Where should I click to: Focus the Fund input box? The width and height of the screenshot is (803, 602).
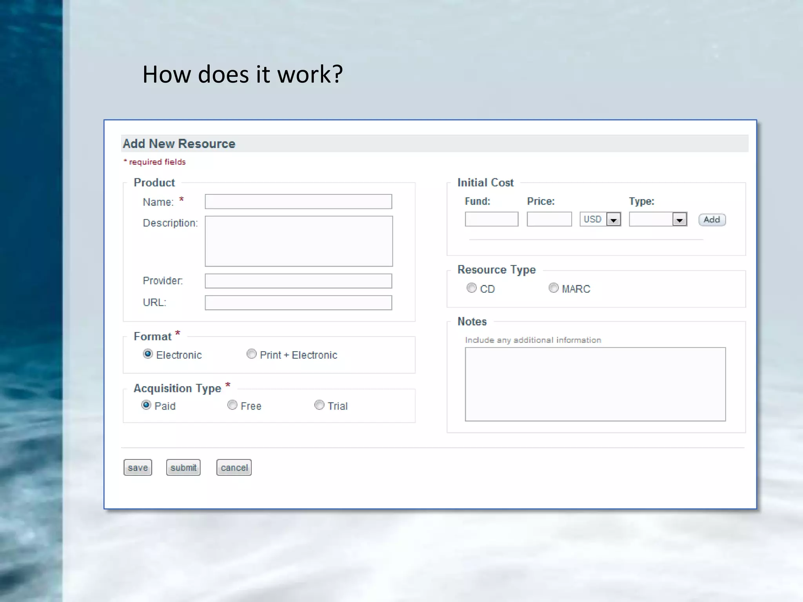coord(491,219)
